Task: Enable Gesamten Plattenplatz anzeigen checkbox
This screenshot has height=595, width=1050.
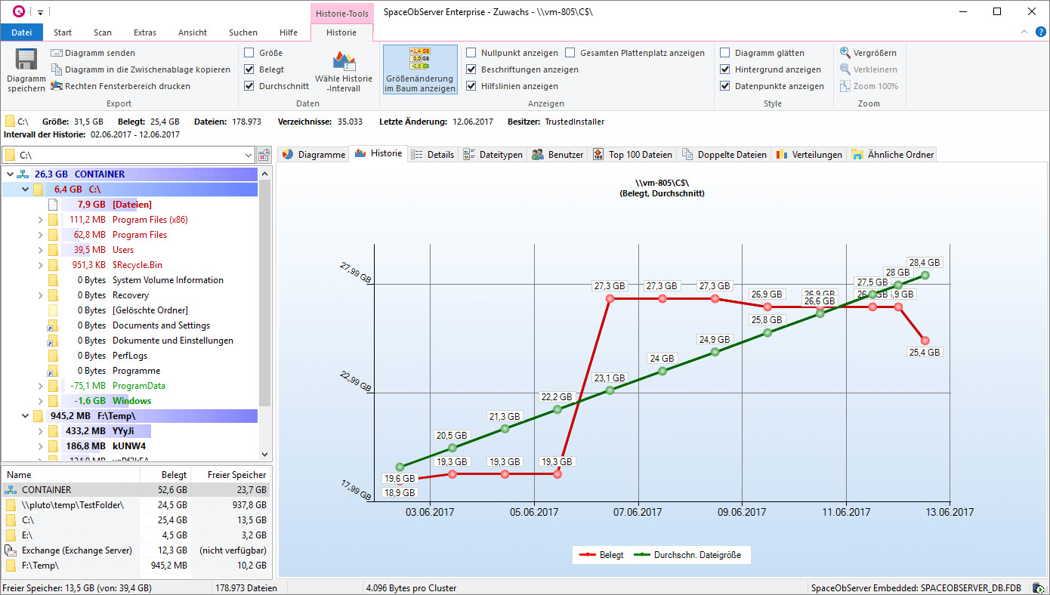Action: [570, 53]
